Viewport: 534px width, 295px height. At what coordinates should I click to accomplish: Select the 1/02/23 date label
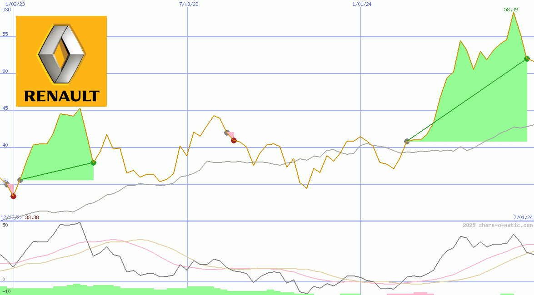tap(15, 4)
